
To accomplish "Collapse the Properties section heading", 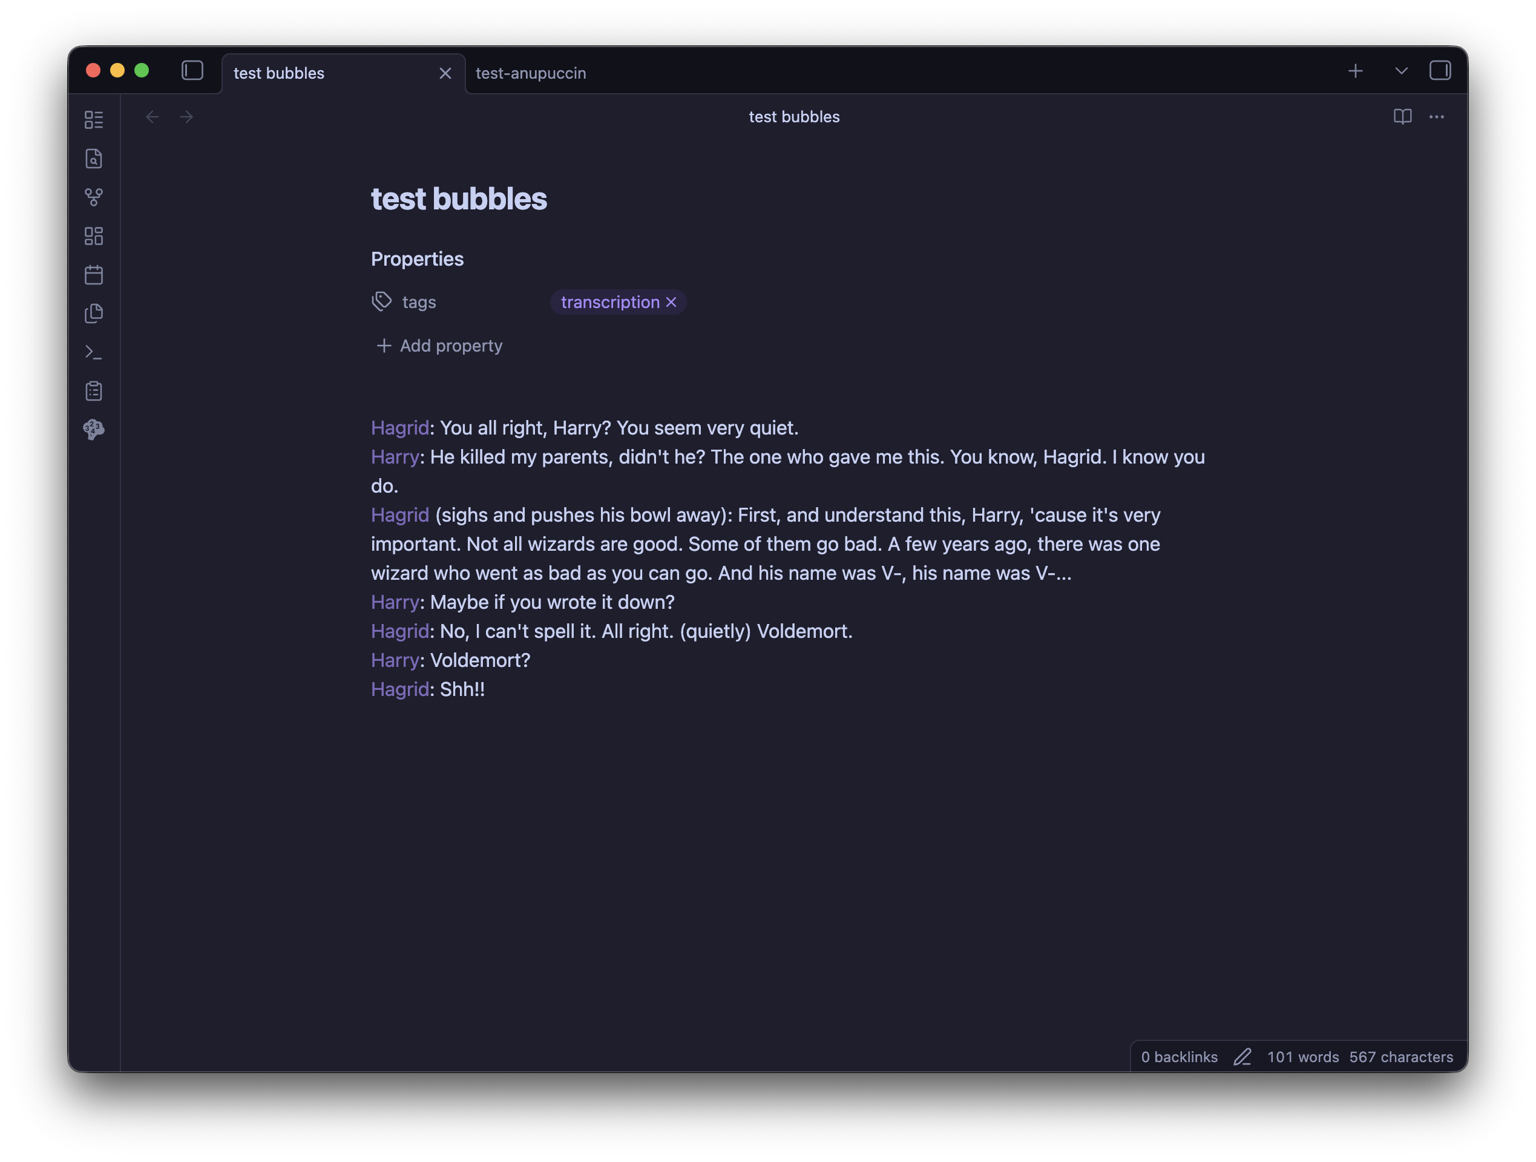I will tap(418, 259).
